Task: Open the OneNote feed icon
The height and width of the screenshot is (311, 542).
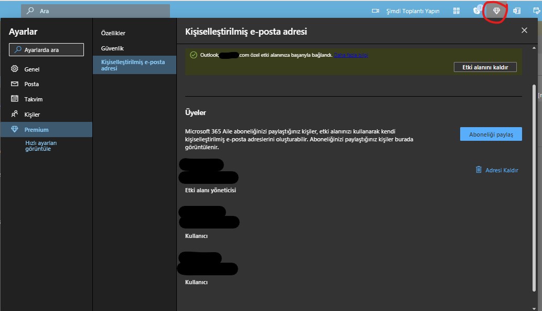Action: 517,11
